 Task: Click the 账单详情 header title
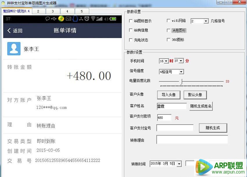[65, 30]
